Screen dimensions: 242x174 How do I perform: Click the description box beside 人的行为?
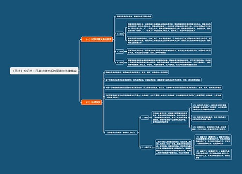(x=173, y=147)
